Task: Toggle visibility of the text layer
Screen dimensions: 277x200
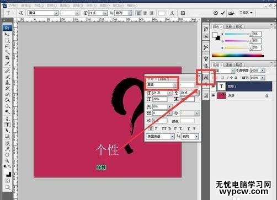Action: (214, 87)
